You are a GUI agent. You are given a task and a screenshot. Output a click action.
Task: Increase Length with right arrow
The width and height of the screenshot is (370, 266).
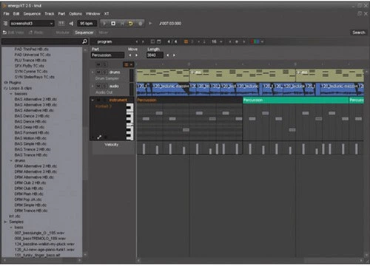coord(174,55)
